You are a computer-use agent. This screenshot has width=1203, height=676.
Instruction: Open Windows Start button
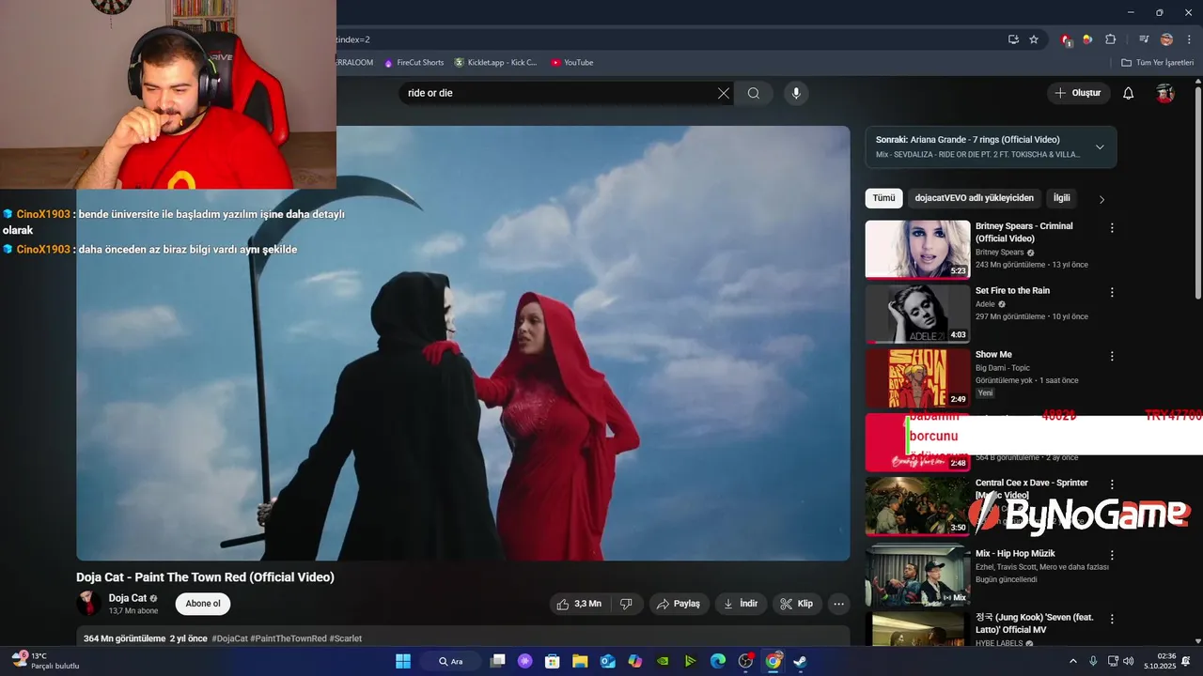[403, 661]
